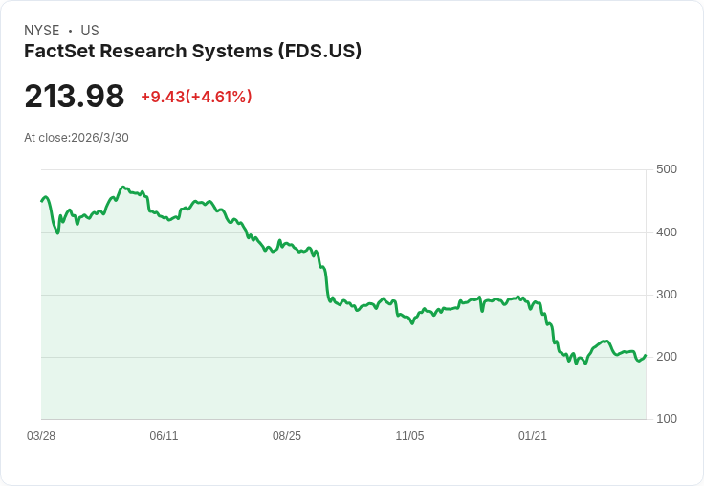The image size is (704, 486).
Task: Click the left start of the price line
Action: pos(42,201)
